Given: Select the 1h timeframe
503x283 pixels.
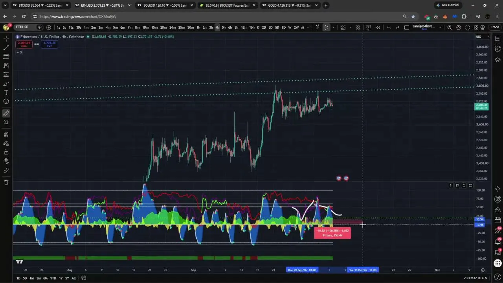Looking at the screenshot, I should [x=198, y=27].
